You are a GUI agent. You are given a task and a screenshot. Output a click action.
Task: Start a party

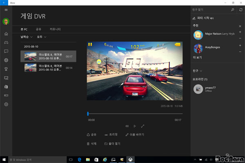tap(203, 18)
